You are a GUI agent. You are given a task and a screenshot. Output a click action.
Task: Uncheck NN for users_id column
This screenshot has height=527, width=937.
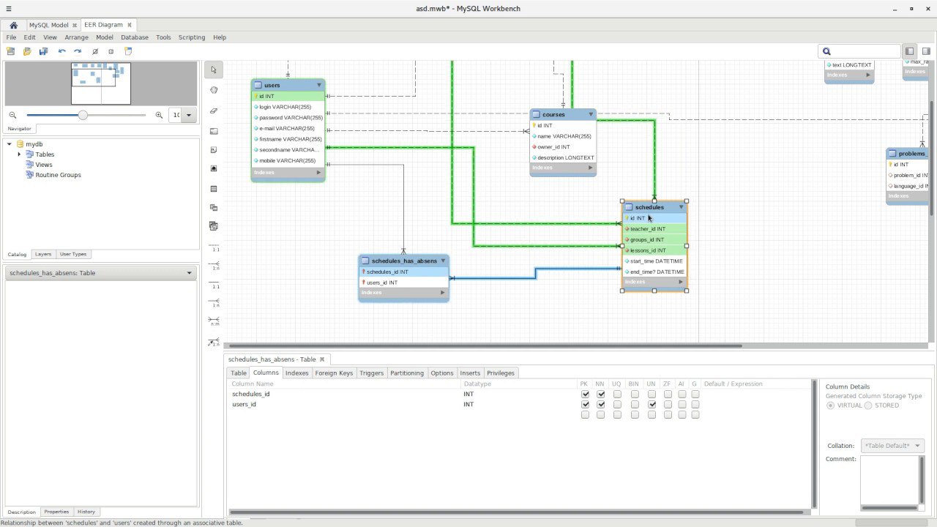coord(601,404)
